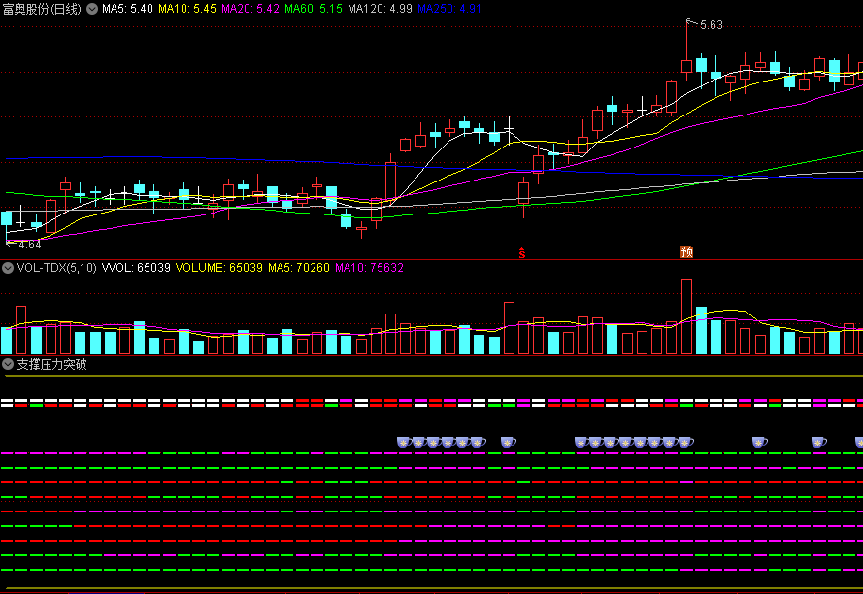Click the tallest hollow red volume bar
Viewport: 863px width, 594px height.
[686, 316]
